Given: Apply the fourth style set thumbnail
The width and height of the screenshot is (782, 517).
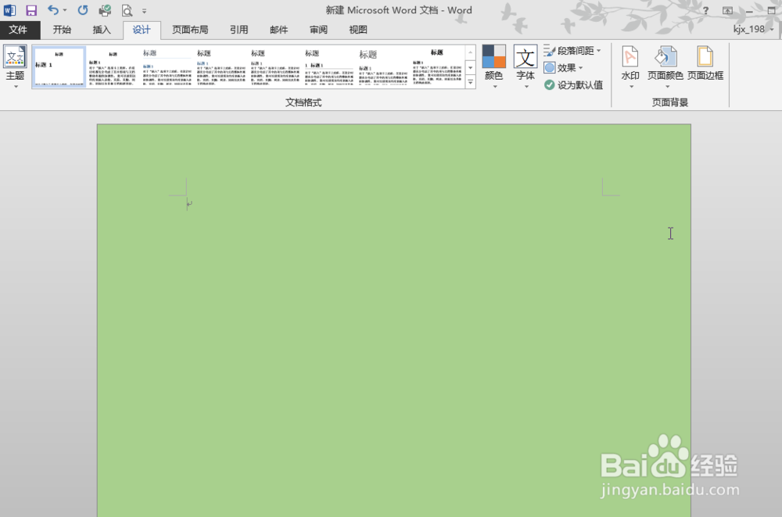Looking at the screenshot, I should tap(221, 66).
